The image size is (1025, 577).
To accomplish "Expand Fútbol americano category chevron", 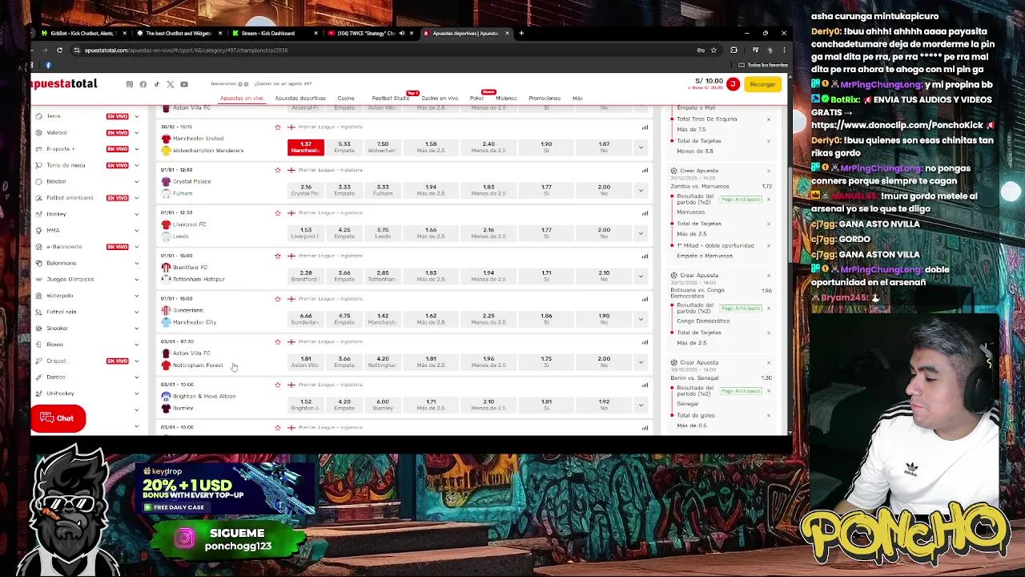I will pos(136,198).
